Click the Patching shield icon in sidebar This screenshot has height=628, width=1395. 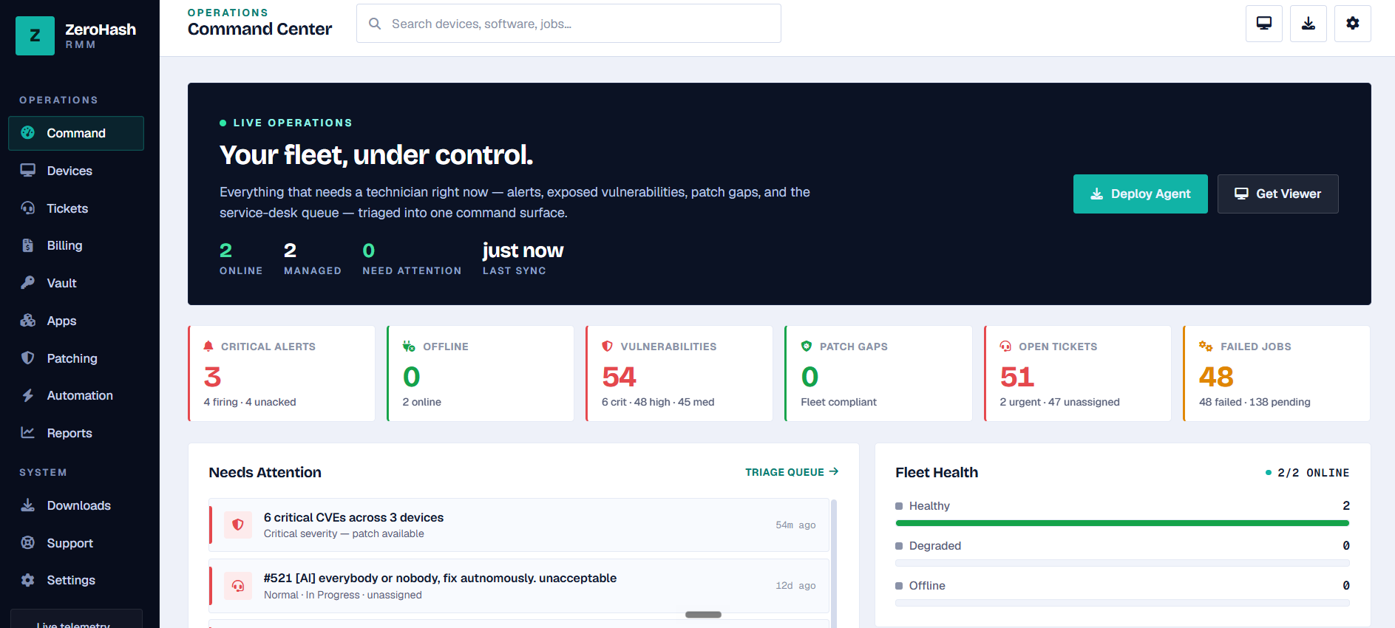tap(28, 358)
